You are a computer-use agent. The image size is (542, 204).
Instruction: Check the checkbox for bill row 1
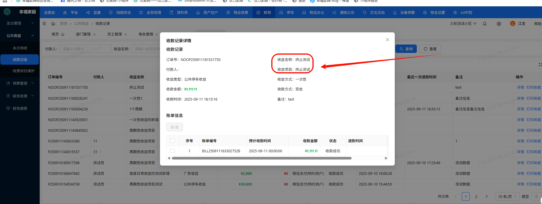173,151
